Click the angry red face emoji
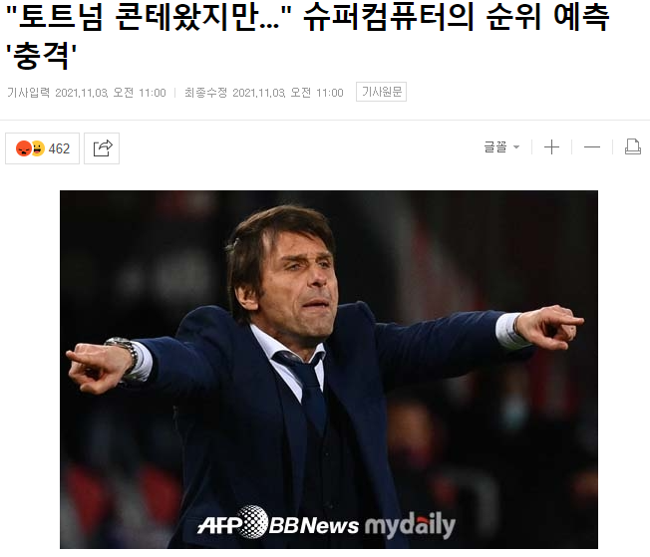Viewport: 650px width, 557px height. [24, 148]
